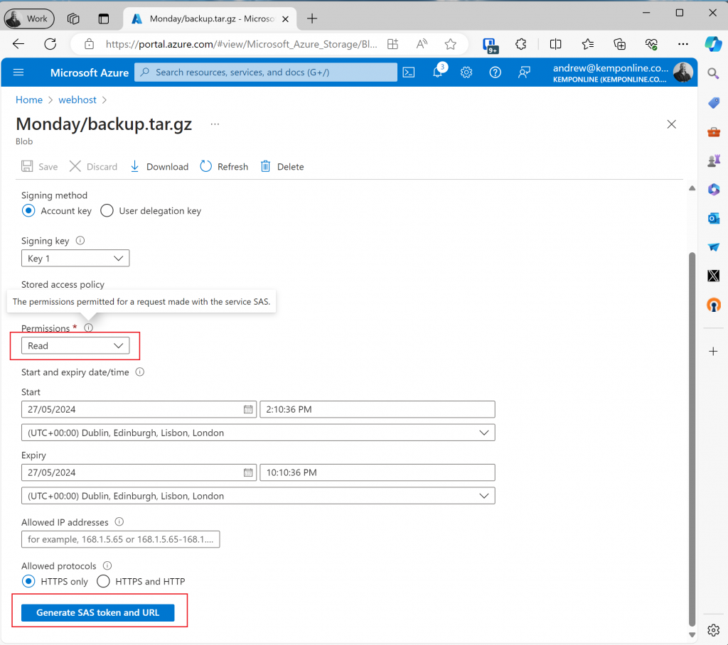Generate SAS token and URL

[98, 612]
